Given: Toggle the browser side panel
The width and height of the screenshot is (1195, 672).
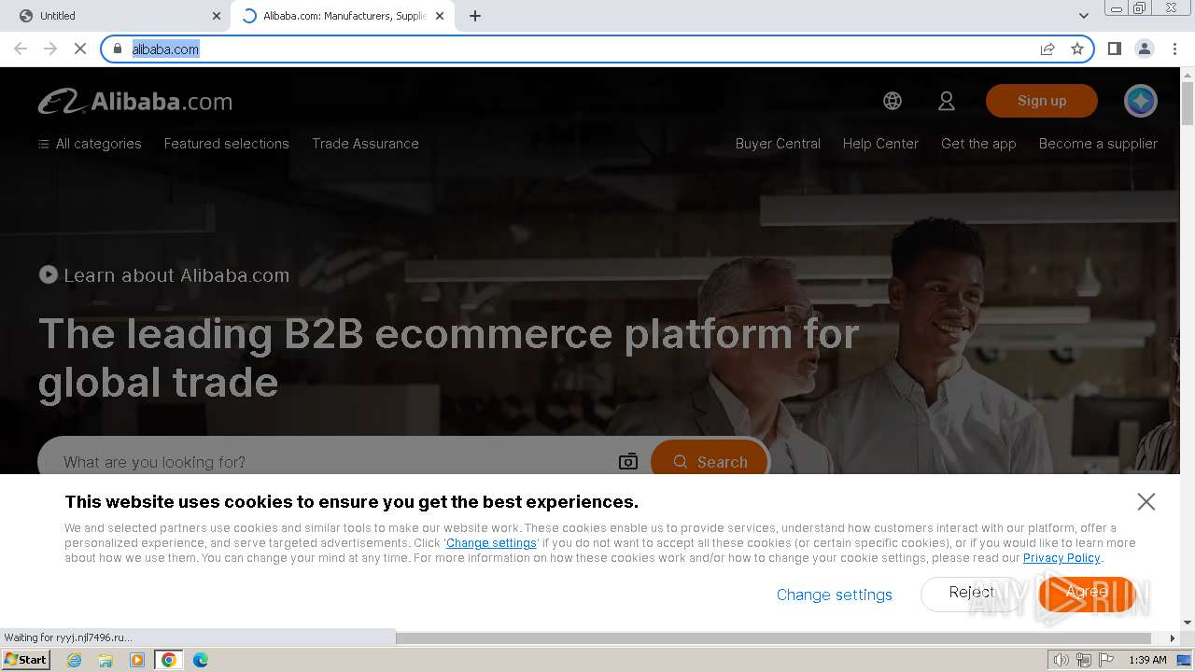Looking at the screenshot, I should point(1115,49).
